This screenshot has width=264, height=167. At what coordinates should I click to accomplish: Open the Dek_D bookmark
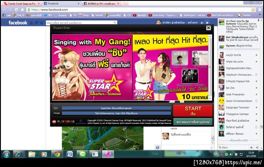pyautogui.click(x=18, y=15)
